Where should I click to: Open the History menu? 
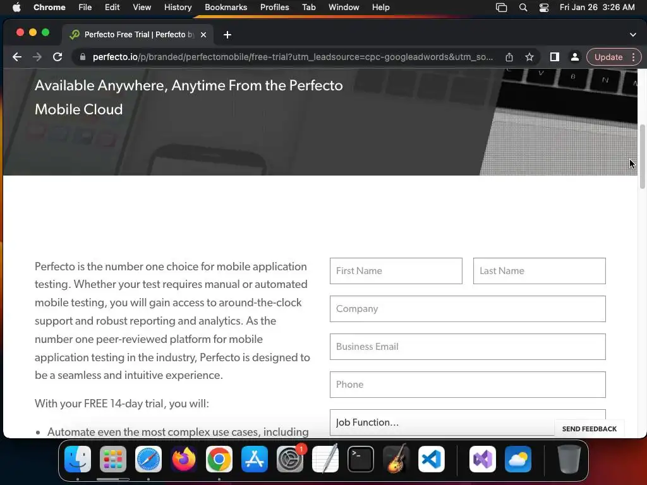point(178,7)
